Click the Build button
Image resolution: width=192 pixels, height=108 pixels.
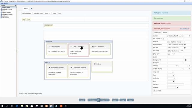click(x=115, y=100)
